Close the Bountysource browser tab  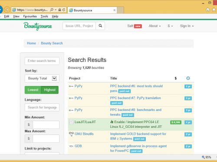point(114,10)
